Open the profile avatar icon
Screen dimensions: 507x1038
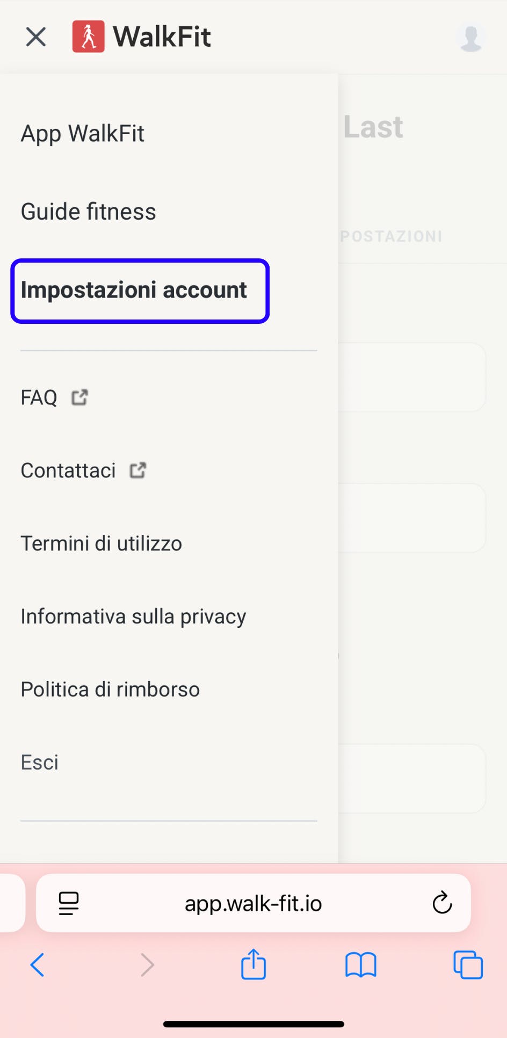click(x=470, y=38)
